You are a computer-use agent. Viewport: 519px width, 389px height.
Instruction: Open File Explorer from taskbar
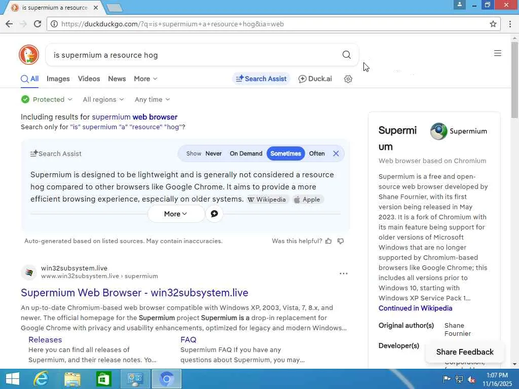72,379
